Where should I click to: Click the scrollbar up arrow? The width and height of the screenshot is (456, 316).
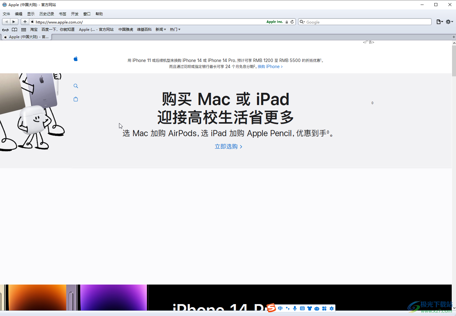click(x=454, y=43)
